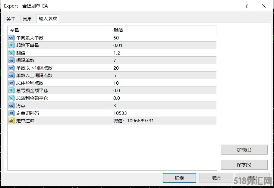Viewport: 274px width, 188px height.
Task: Click the double-type icon beside 总盈利金额平仓
Action: pos(11,98)
